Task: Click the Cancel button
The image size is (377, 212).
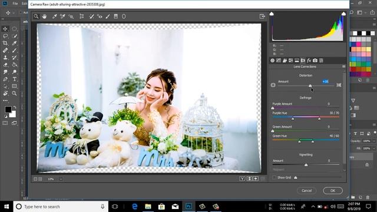Action: (x=306, y=191)
